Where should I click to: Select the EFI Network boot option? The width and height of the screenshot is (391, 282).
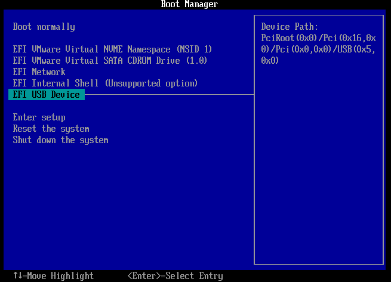[39, 72]
